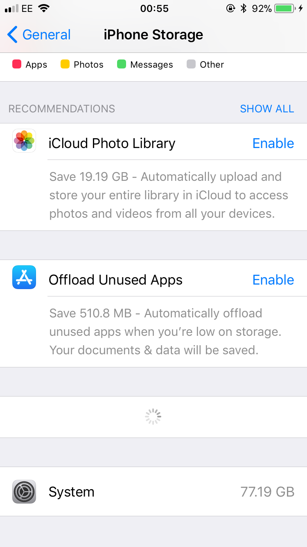This screenshot has width=307, height=547.
Task: Tap the Offload Unused Apps row label
Action: 115,280
